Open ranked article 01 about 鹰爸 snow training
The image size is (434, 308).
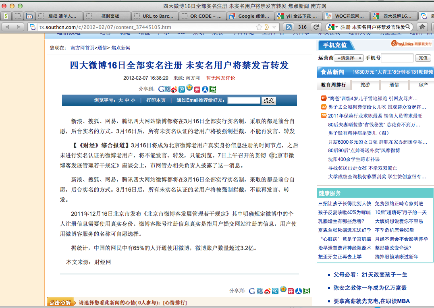click(x=373, y=98)
